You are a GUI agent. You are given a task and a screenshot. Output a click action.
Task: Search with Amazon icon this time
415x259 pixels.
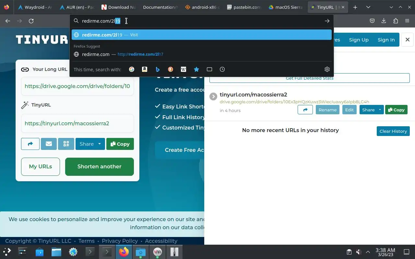tap(145, 69)
